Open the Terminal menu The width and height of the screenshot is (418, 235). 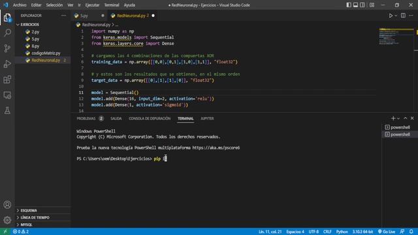(x=112, y=5)
